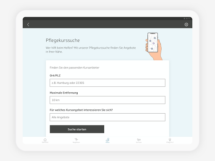
Task: Open the Pflege A-Z lightbulb tab
Action: click(x=170, y=140)
